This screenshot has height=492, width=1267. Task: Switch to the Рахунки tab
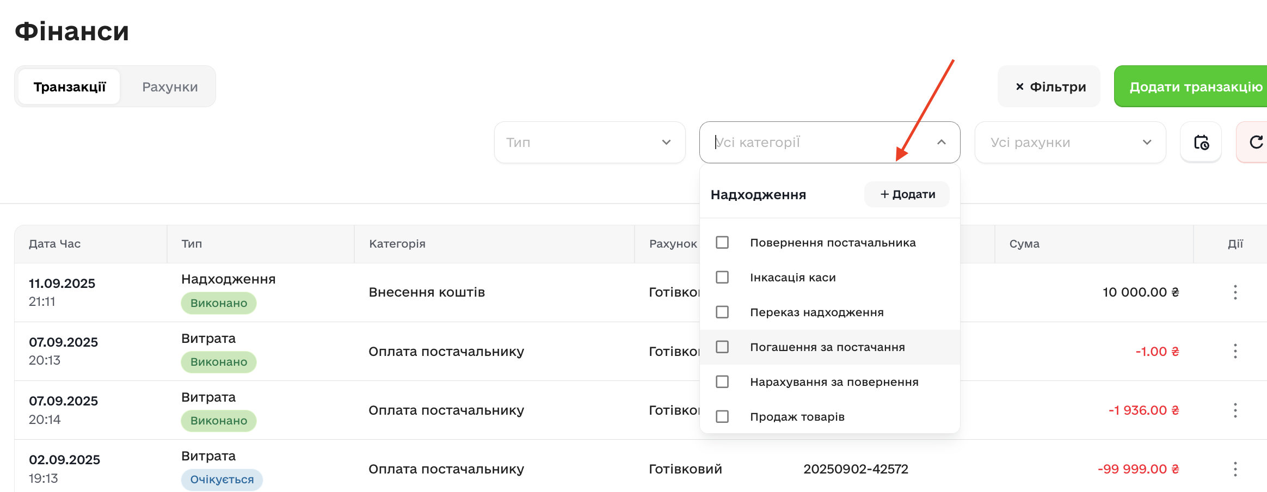170,87
